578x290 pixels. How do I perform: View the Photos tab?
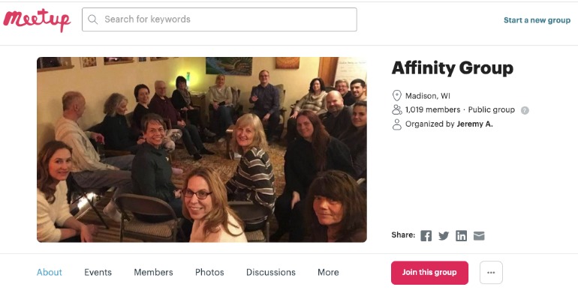coord(209,272)
